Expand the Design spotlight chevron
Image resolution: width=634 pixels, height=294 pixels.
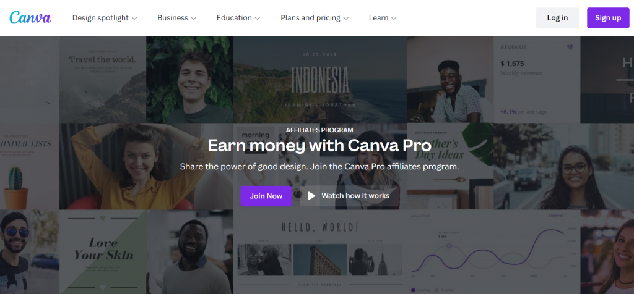click(134, 18)
